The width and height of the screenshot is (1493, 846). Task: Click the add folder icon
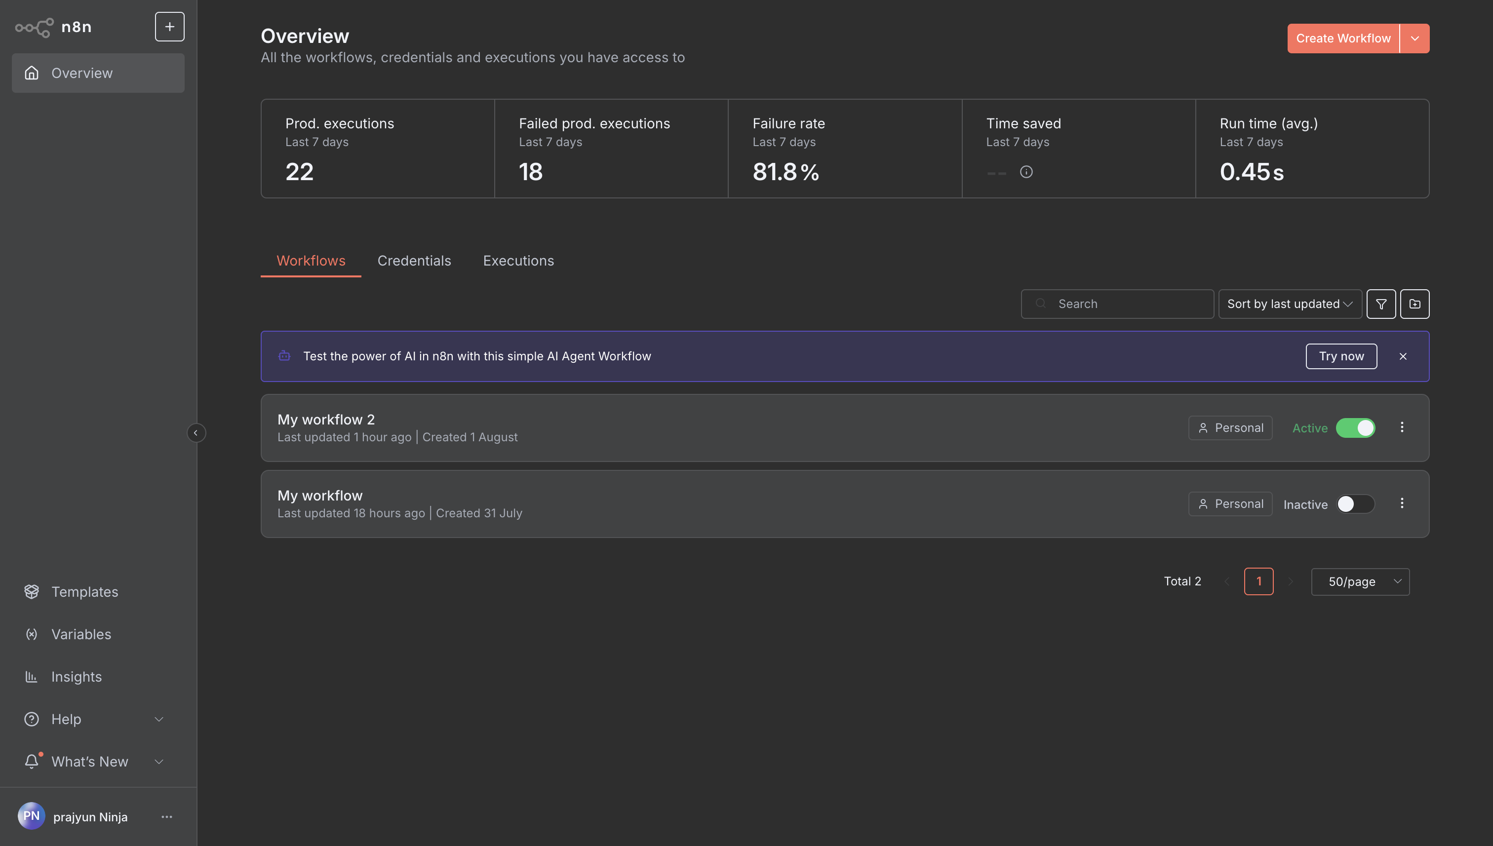(1414, 304)
